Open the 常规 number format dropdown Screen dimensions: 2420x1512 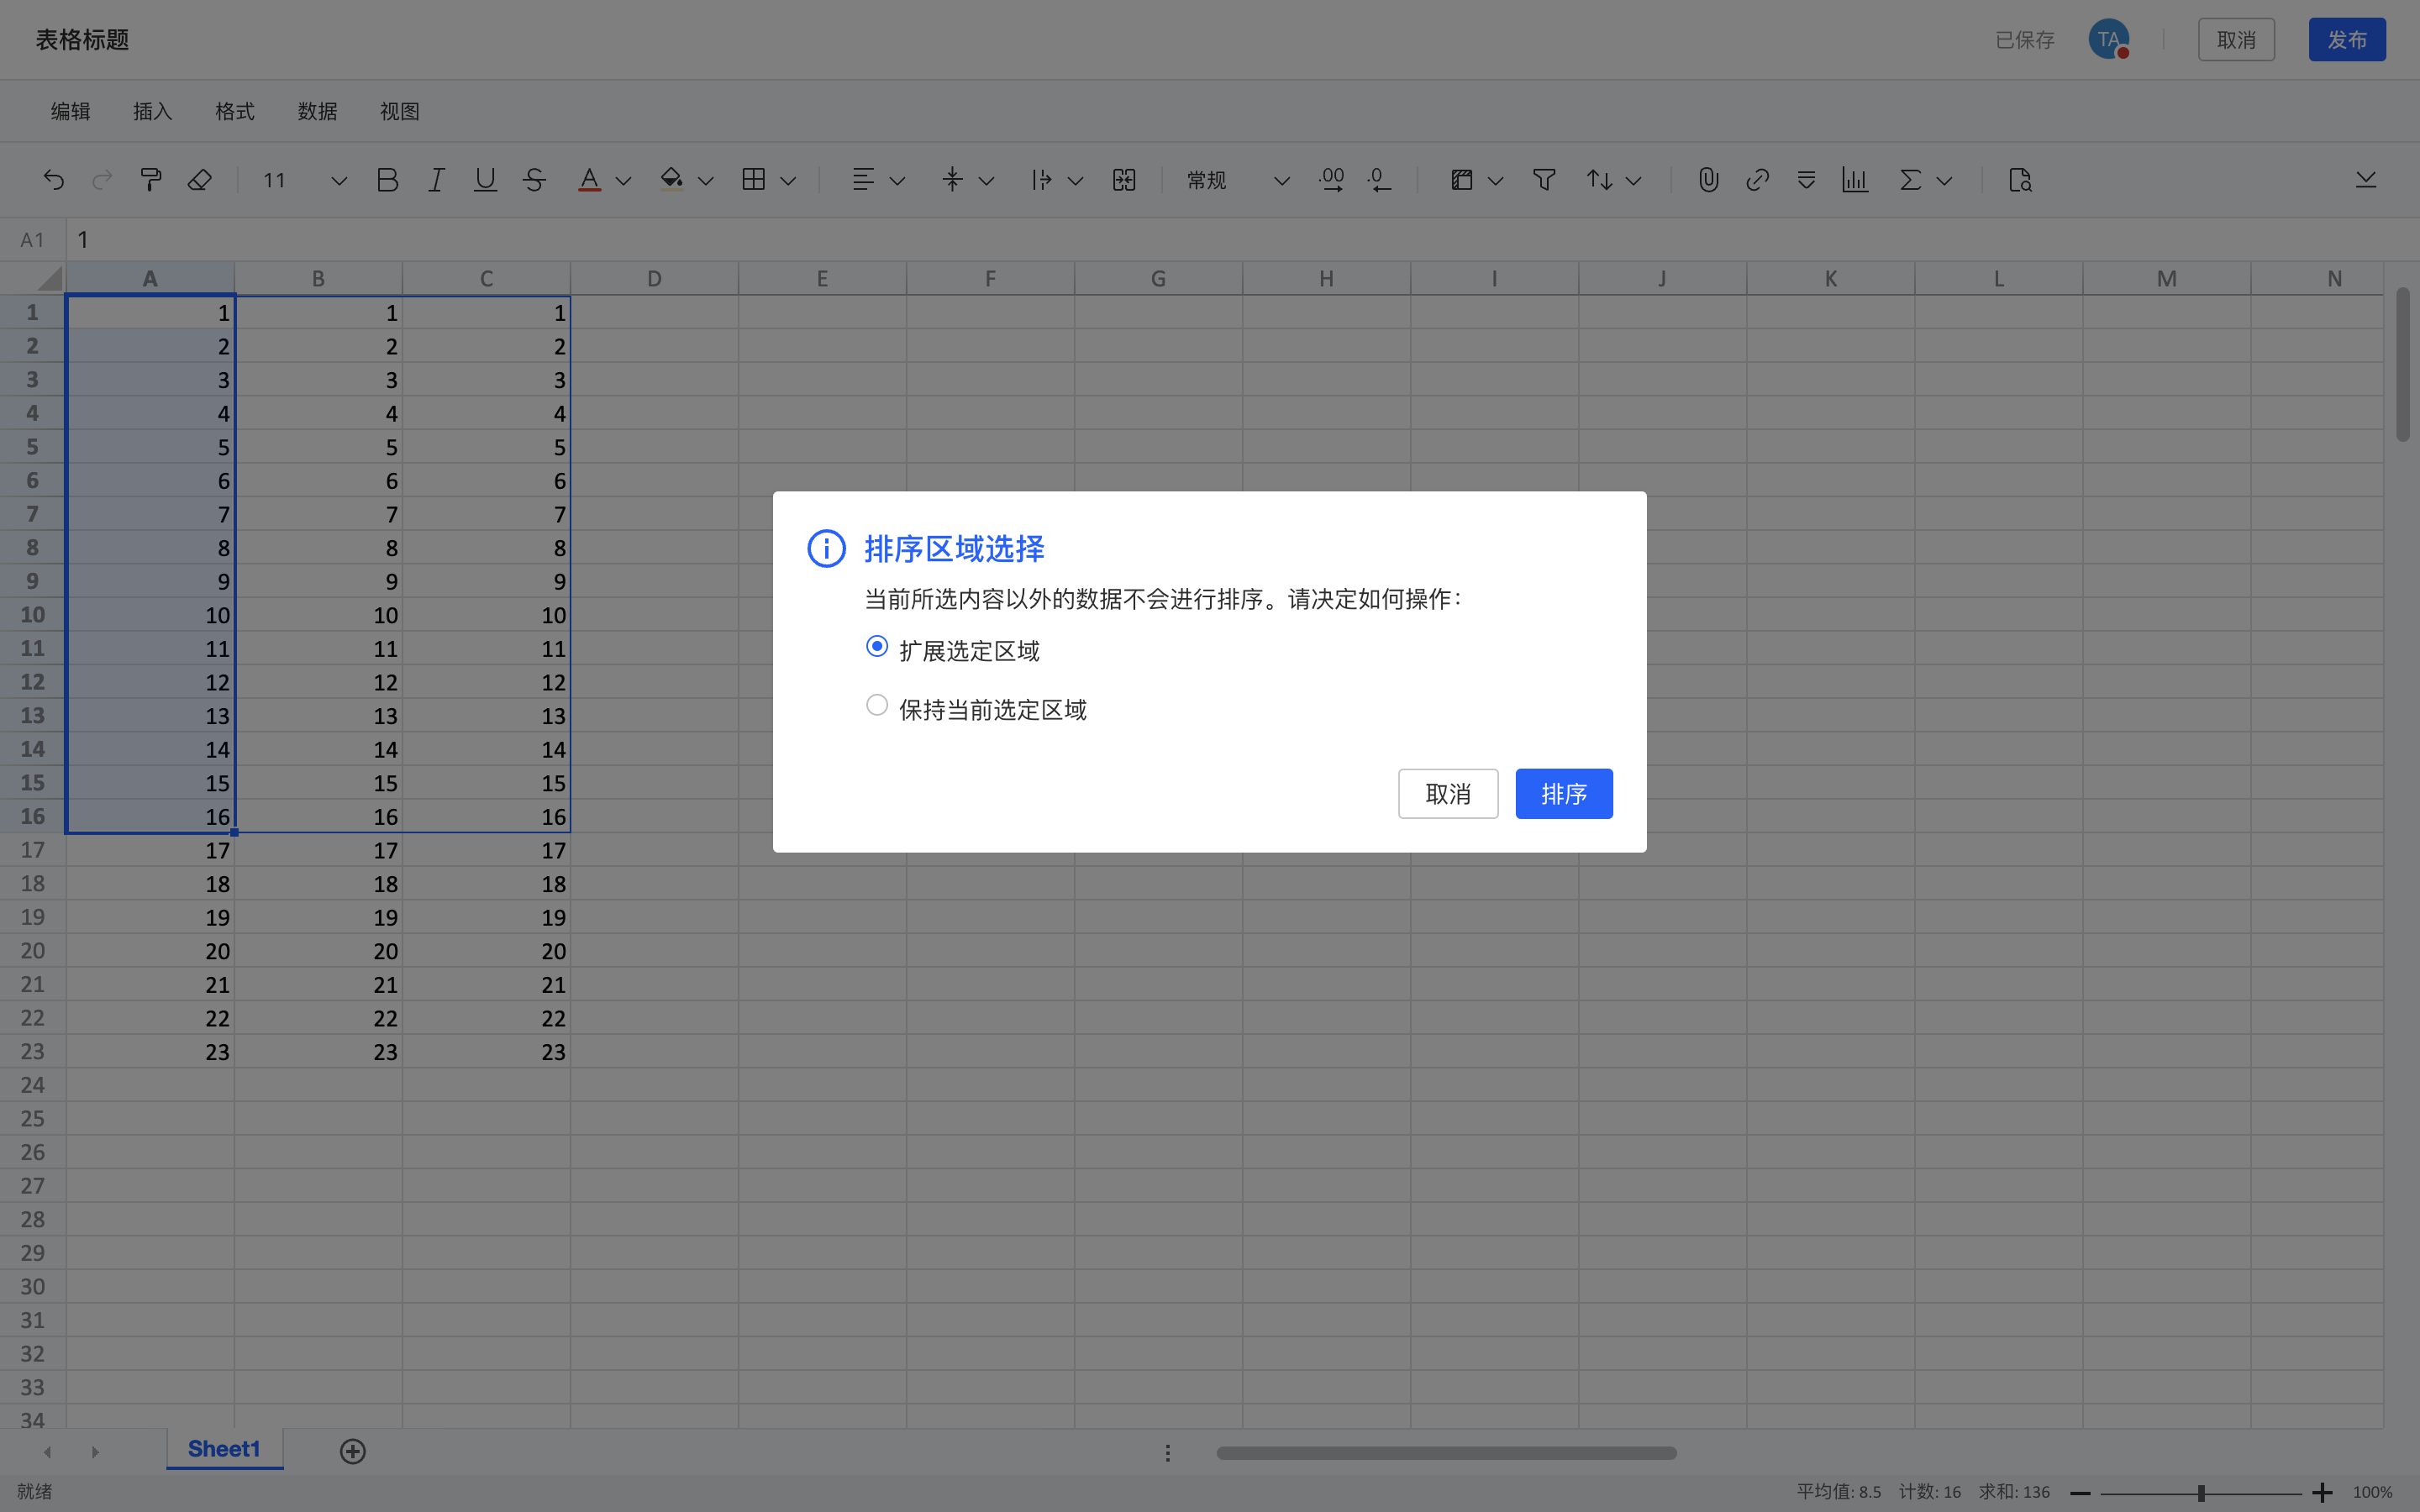(1238, 180)
